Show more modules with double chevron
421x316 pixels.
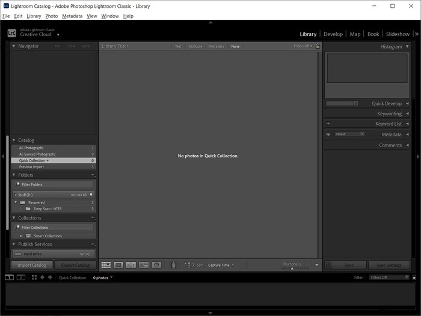tap(416, 34)
